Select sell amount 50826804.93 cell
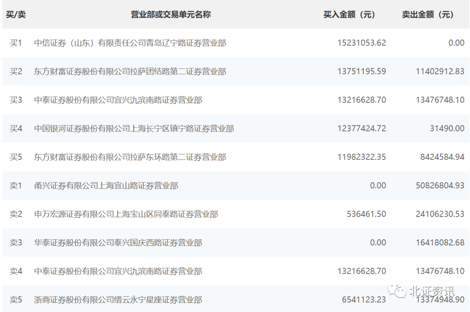The image size is (470, 312). coord(440,186)
